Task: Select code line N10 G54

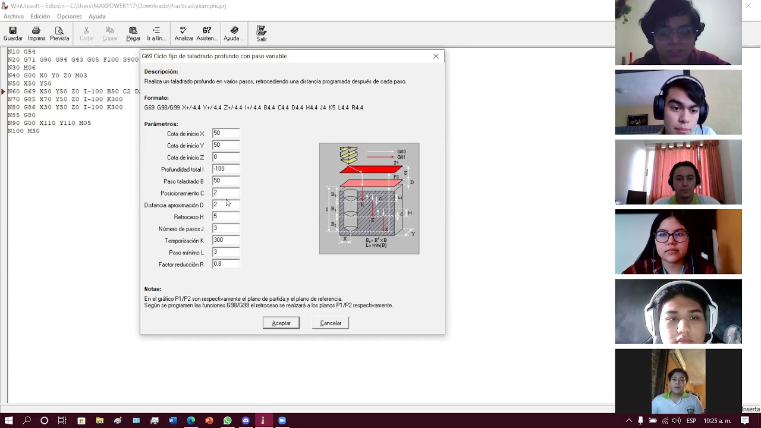Action: tap(21, 52)
